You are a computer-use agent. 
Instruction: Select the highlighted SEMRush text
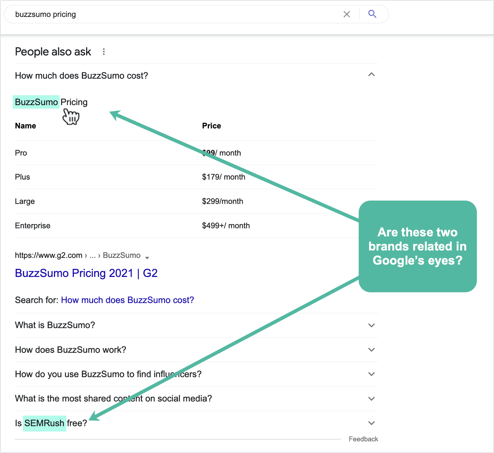[44, 423]
